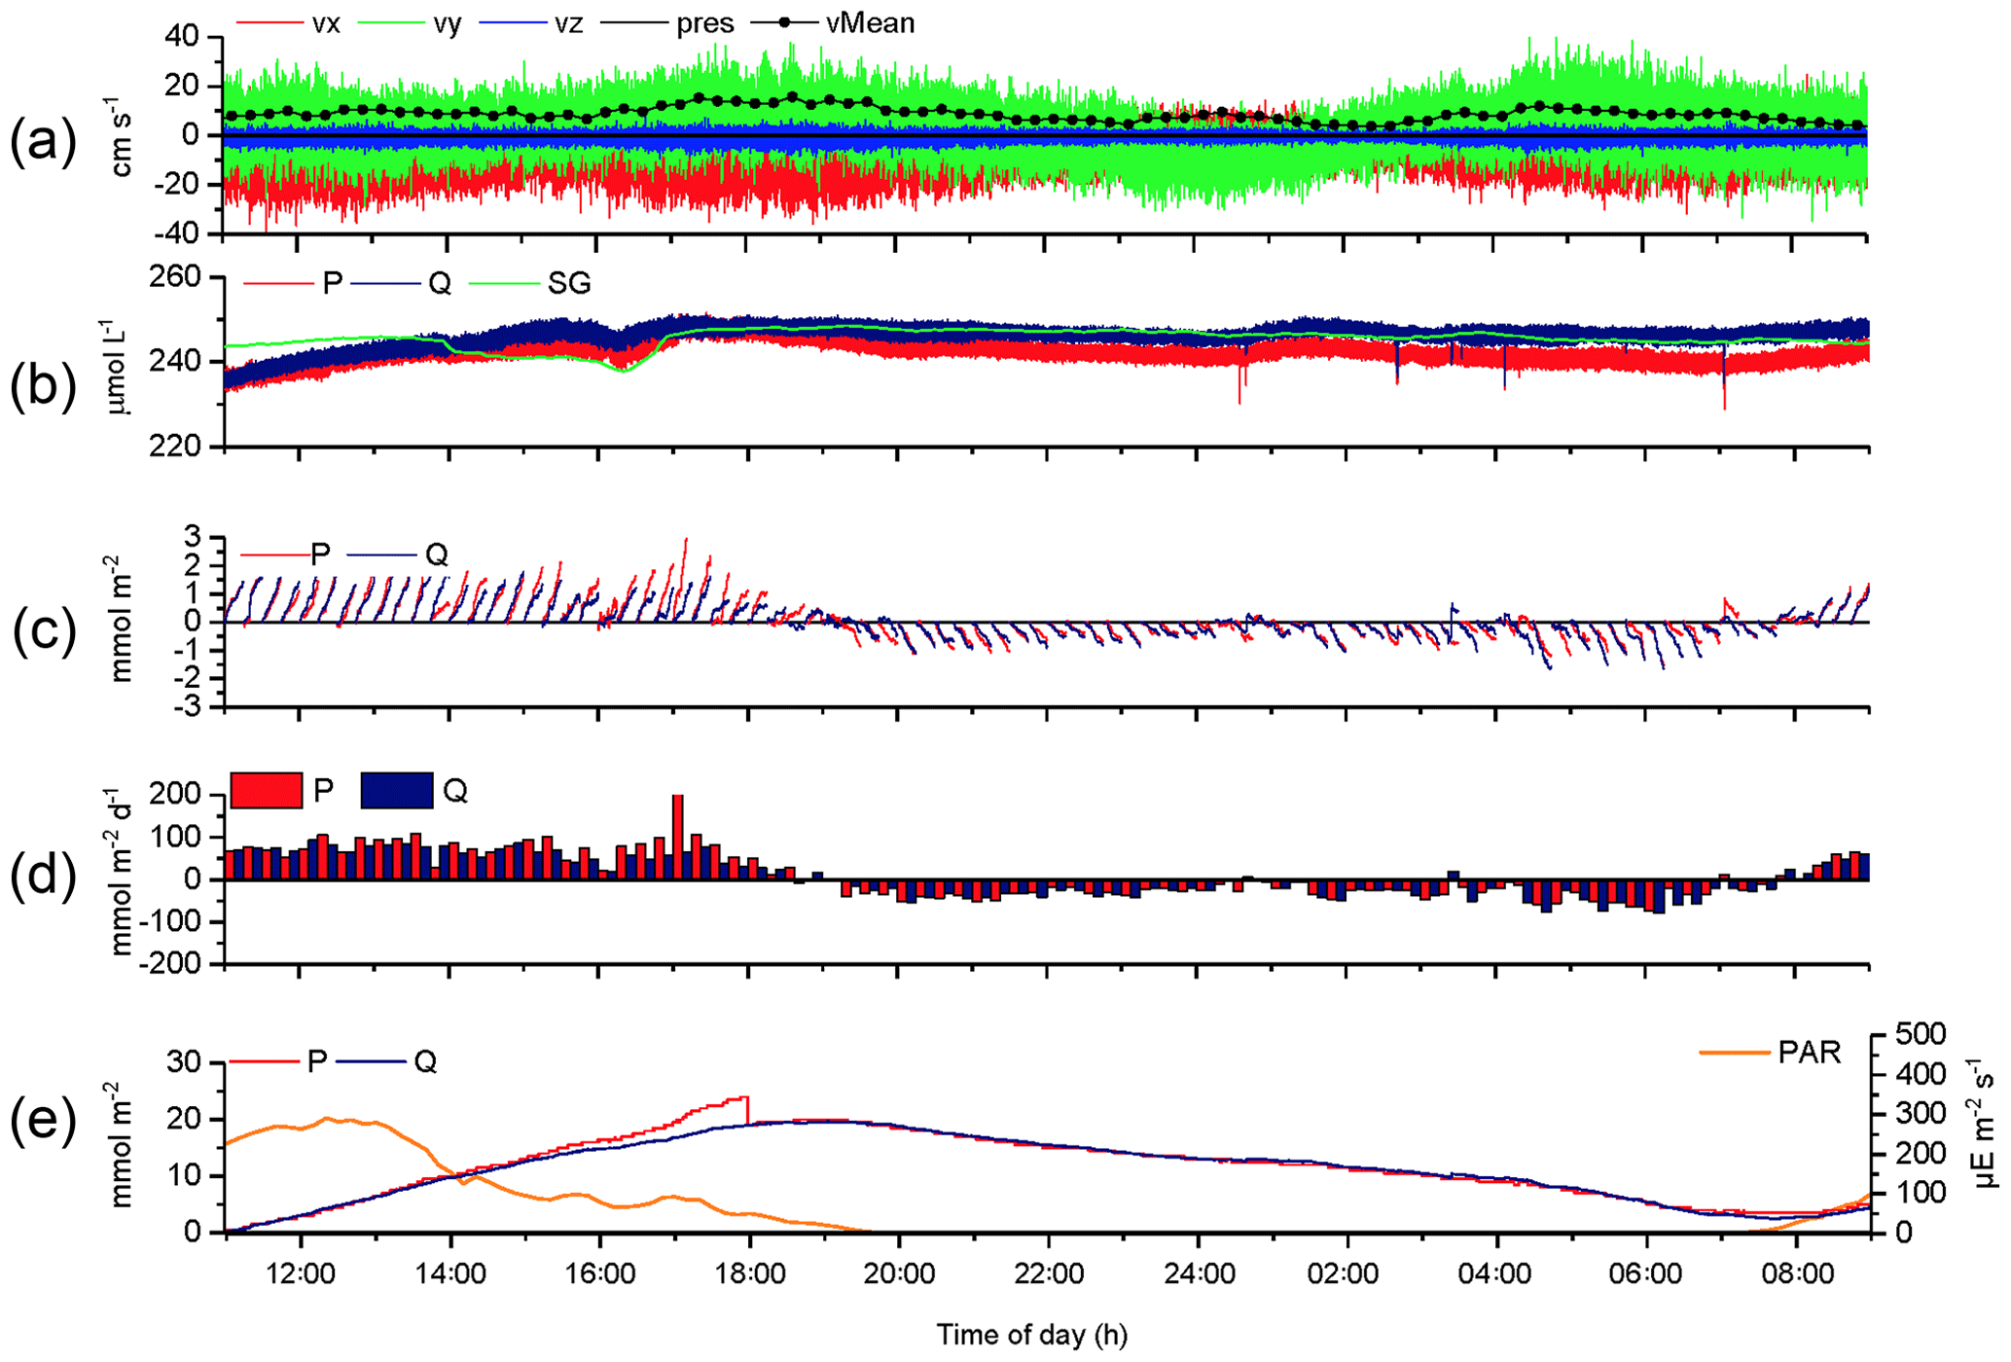This screenshot has height=1362, width=2011.
Task: Click the 500 tick on the PAR axis
Action: [1921, 1033]
